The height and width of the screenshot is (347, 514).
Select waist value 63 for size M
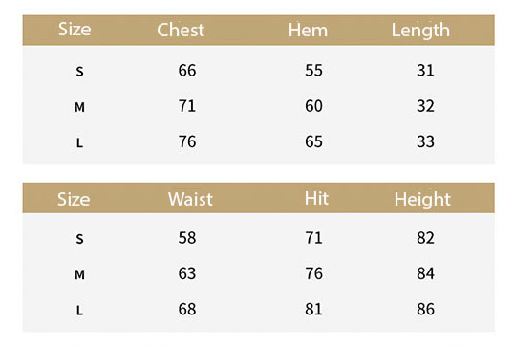coord(187,273)
